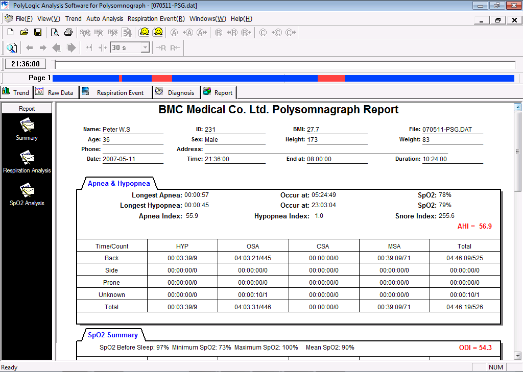
Task: Click the empty Phone field
Action: (132, 150)
